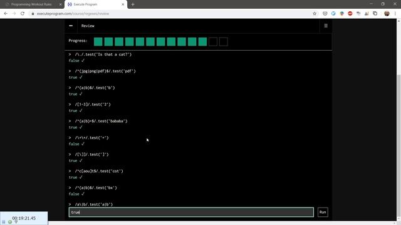Close the Programming Workout Rules tab

click(x=61, y=4)
